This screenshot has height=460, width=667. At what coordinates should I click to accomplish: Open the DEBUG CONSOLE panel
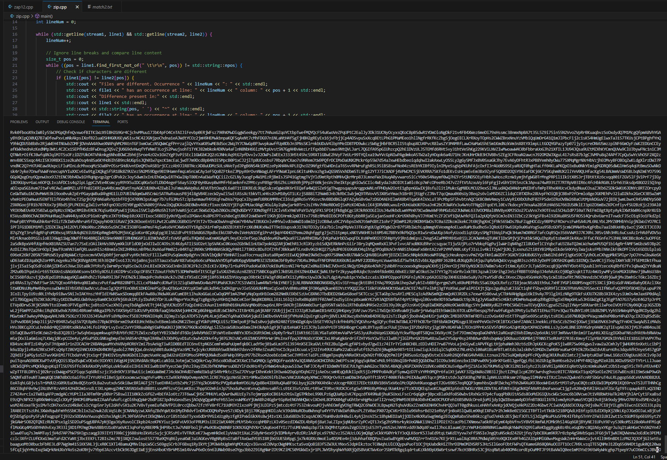coord(70,121)
